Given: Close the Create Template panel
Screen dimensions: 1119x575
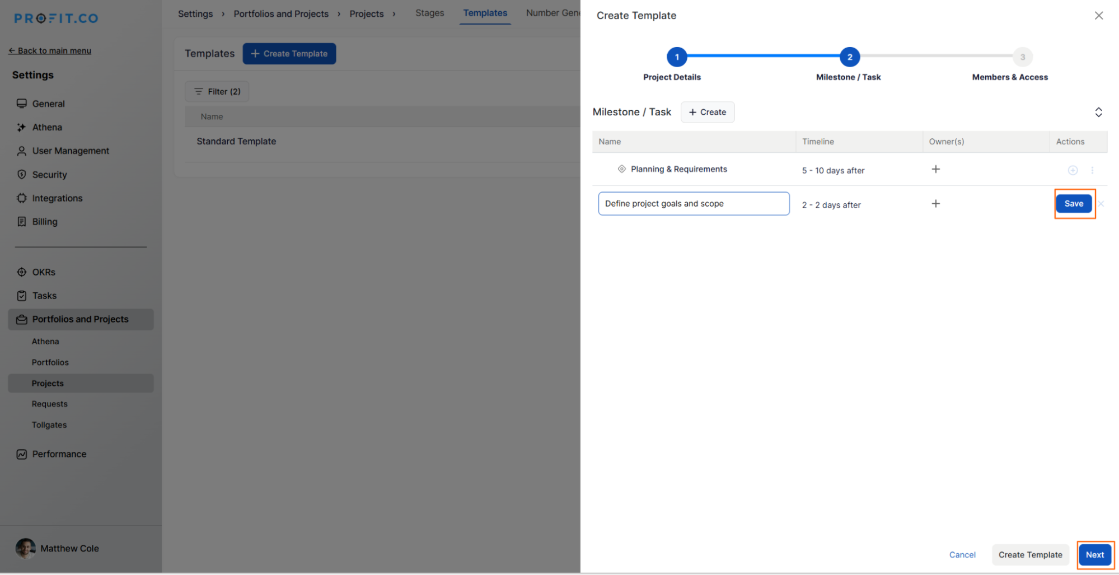Looking at the screenshot, I should [1099, 16].
